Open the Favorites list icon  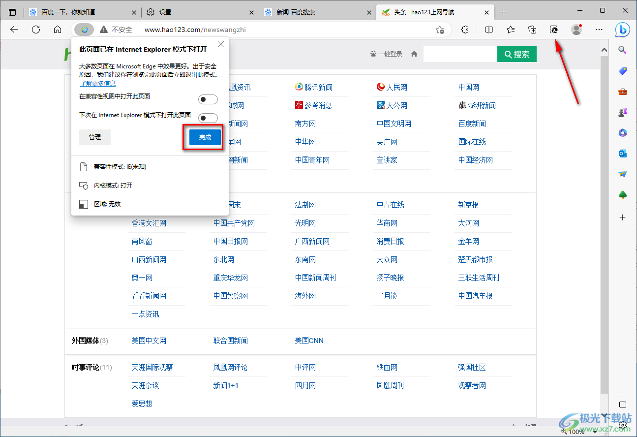tap(511, 30)
